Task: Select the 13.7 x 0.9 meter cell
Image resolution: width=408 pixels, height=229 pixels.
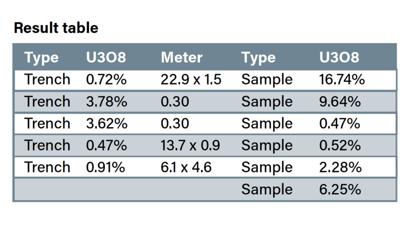Action: point(190,146)
